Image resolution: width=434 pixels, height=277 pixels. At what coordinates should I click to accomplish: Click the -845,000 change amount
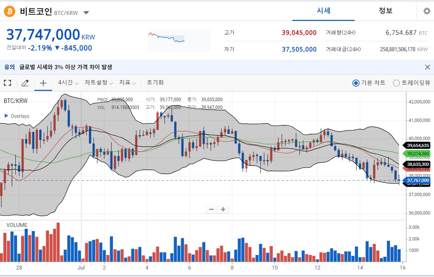click(x=76, y=48)
